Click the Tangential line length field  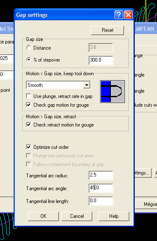[101, 201]
